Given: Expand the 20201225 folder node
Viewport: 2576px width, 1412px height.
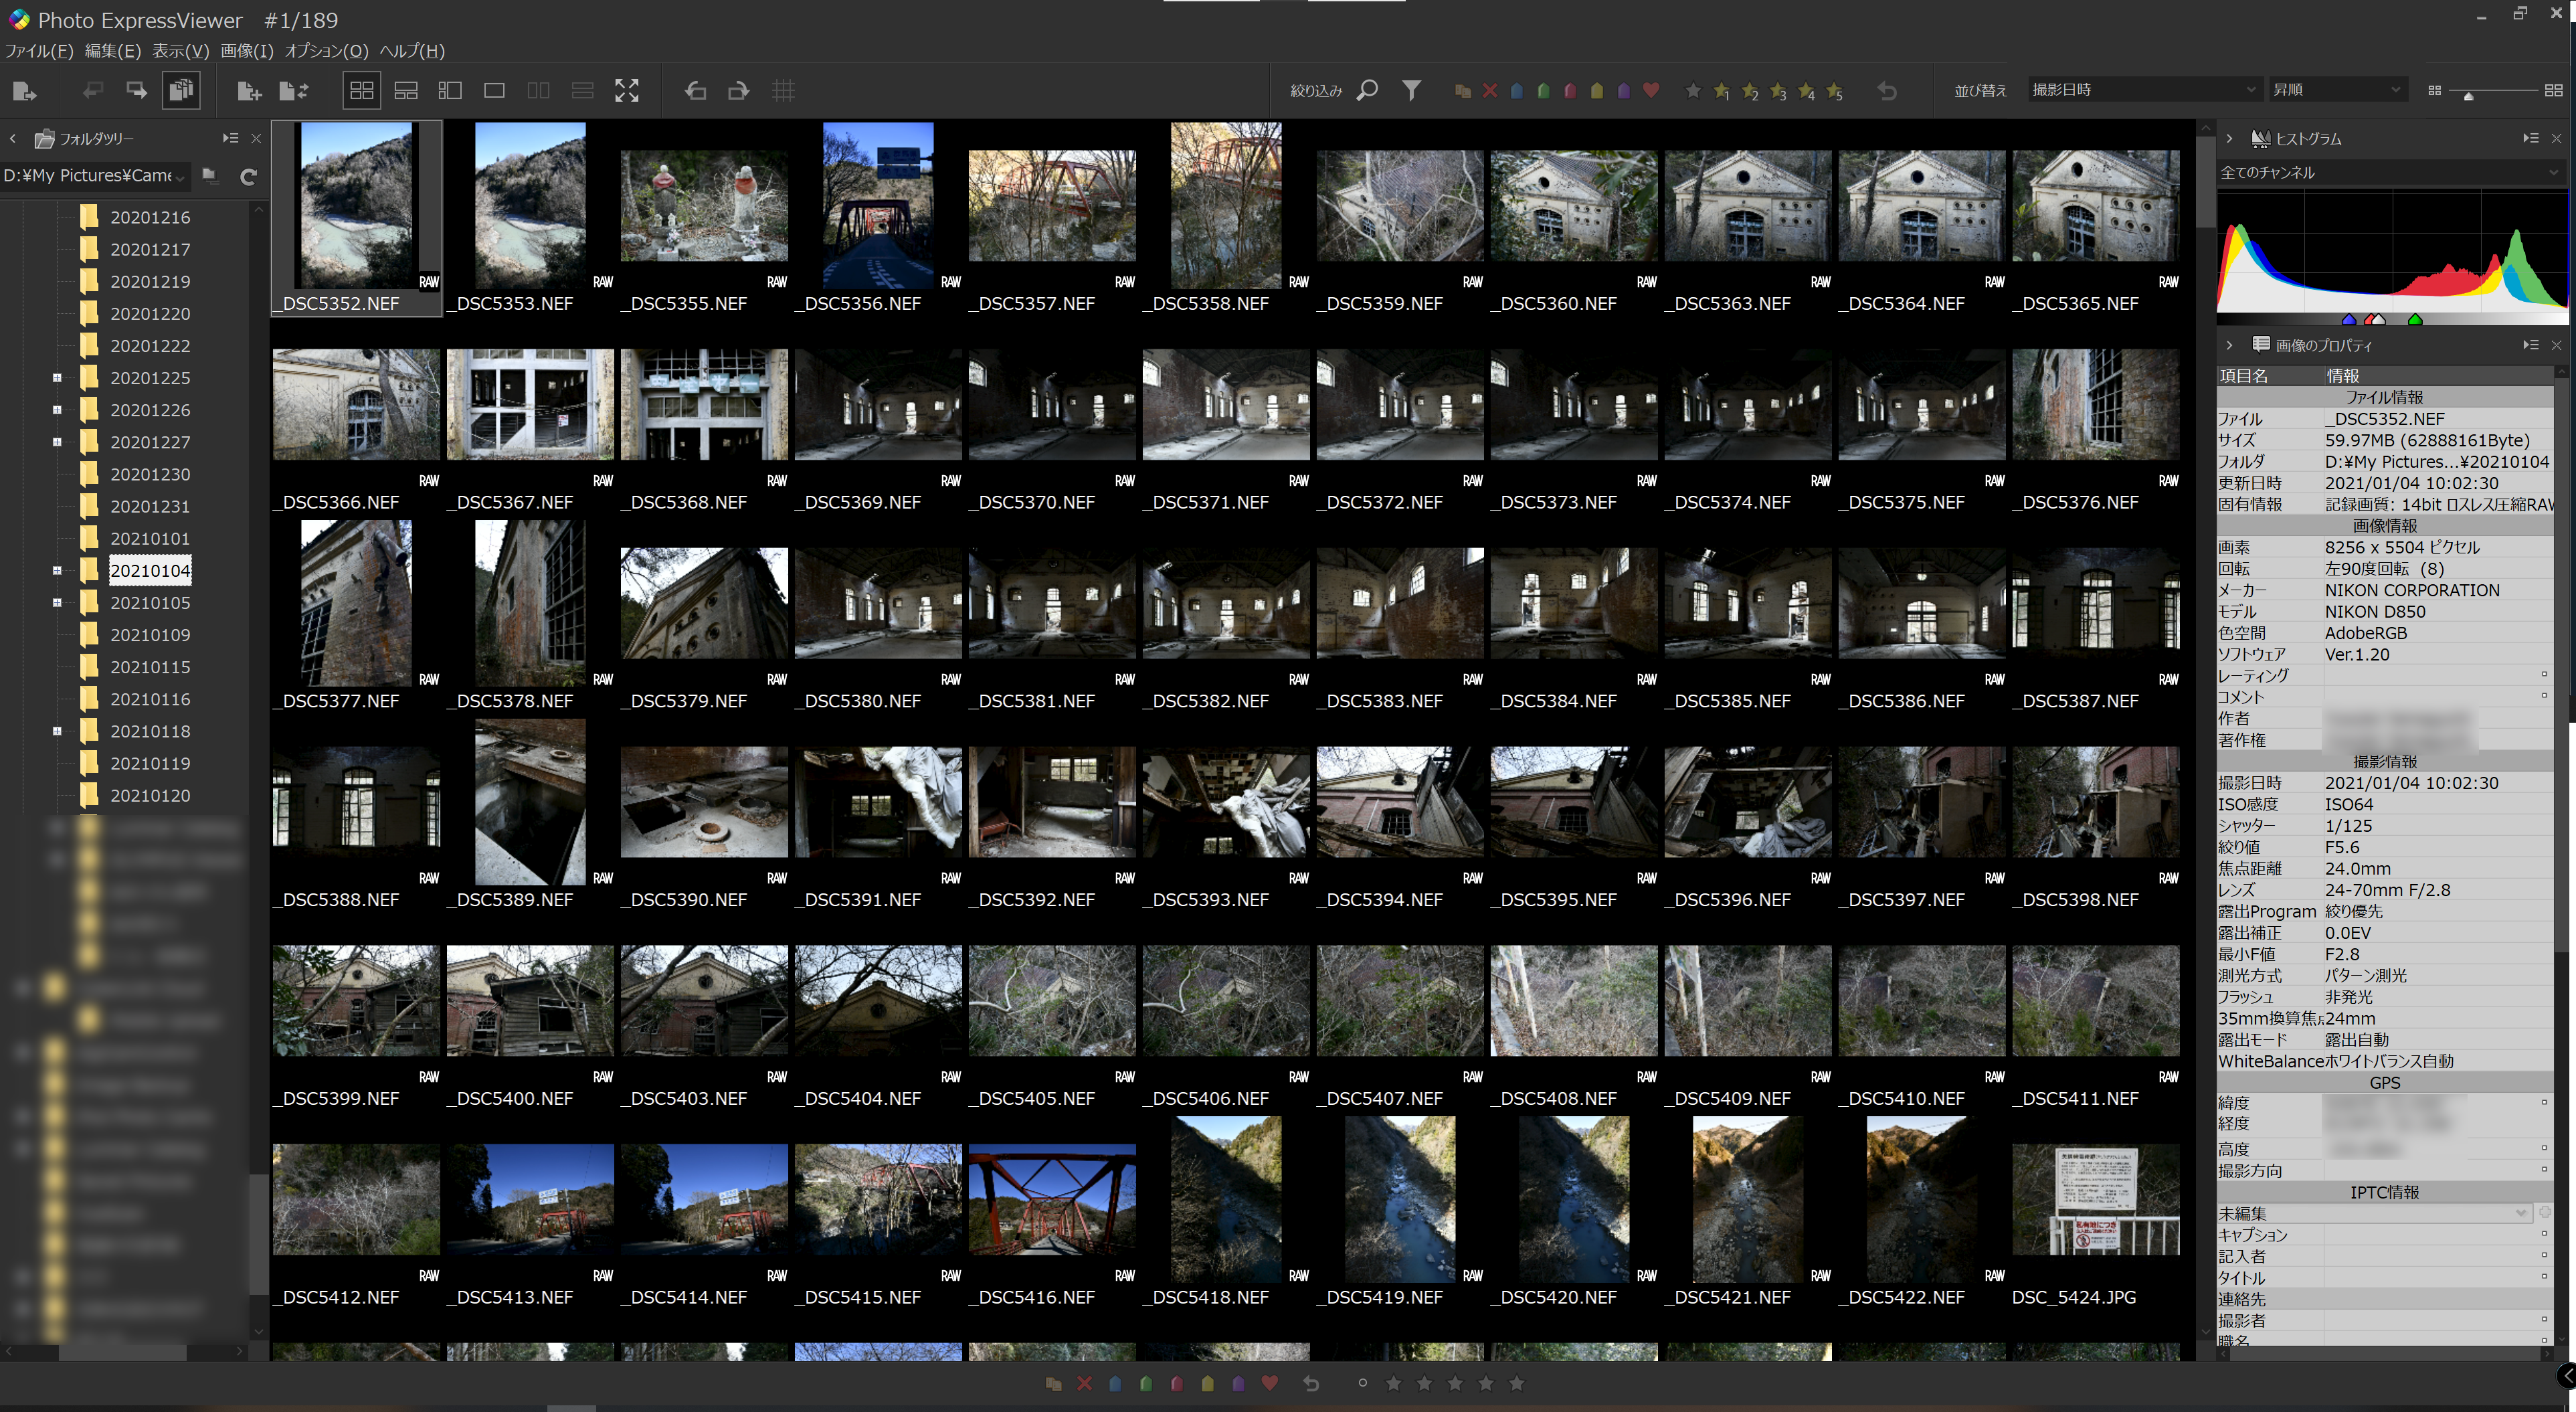Looking at the screenshot, I should [57, 378].
